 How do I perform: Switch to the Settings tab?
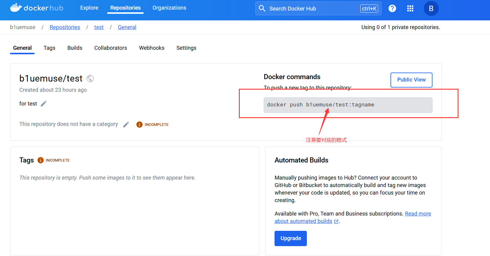coord(186,48)
